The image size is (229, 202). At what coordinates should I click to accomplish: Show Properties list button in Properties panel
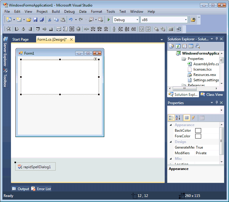click(187, 117)
